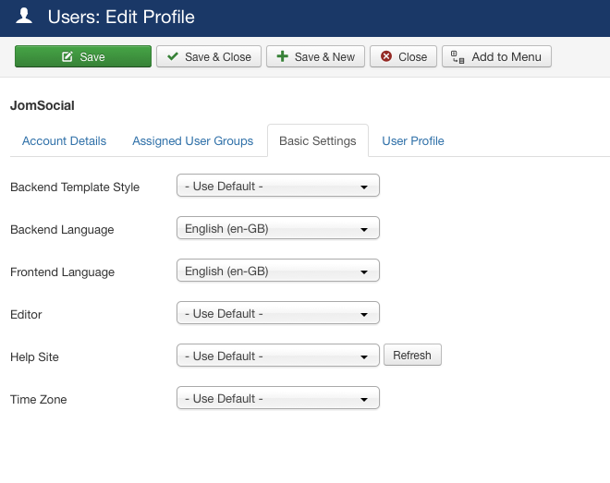Switch to the Account Details tab
This screenshot has width=610, height=483.
(64, 140)
